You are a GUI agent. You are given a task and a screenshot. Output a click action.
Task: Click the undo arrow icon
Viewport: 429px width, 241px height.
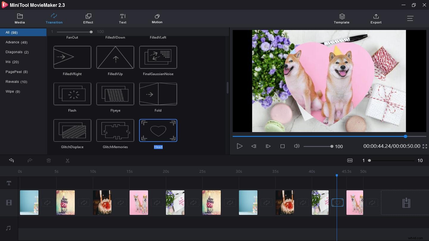(11, 160)
